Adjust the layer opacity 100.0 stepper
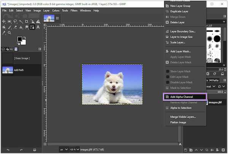Viewport: 228px width, 154px height. [x=225, y=92]
